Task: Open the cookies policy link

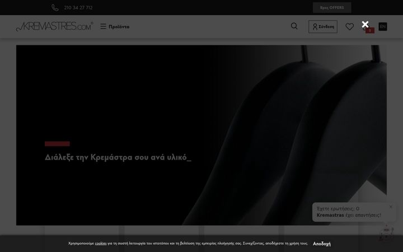Action: click(101, 243)
